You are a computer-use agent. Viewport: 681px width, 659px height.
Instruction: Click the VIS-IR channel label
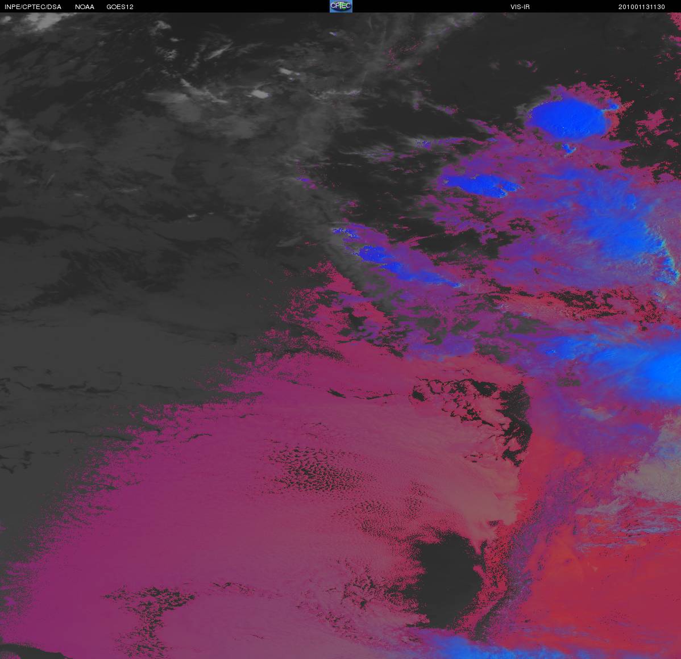(520, 7)
